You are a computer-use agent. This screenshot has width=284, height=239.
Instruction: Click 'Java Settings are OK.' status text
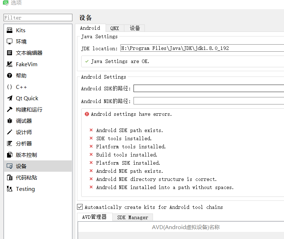(120, 61)
